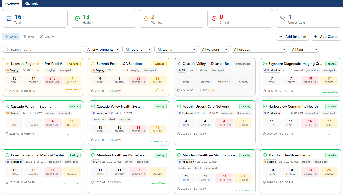Click healthy check icon on Meridian Health Main Campus card
The height and width of the screenshot is (195, 343).
[x=179, y=155]
